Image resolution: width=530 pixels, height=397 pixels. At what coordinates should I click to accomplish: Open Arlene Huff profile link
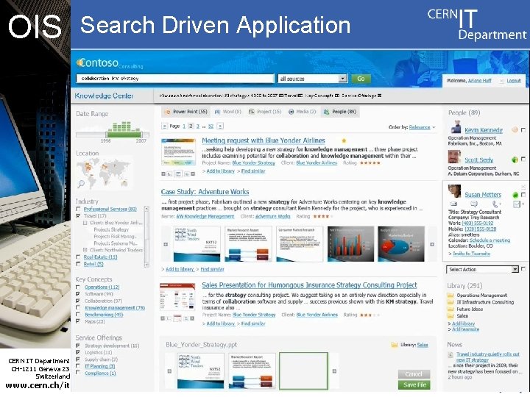pyautogui.click(x=480, y=81)
